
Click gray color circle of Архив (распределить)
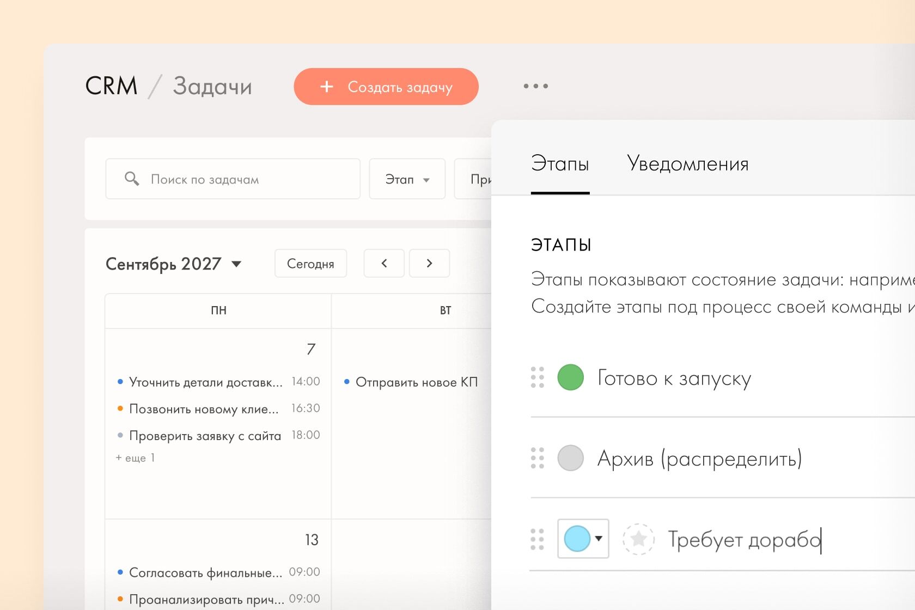(570, 458)
